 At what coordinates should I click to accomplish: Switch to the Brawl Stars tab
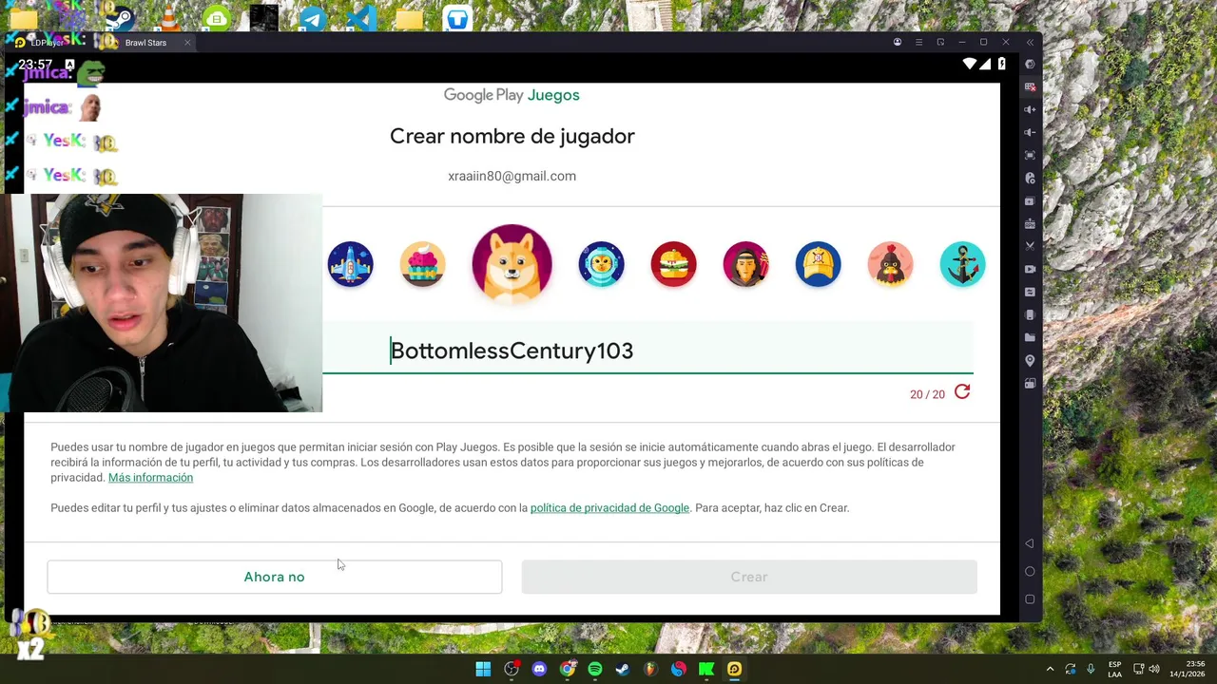(145, 43)
